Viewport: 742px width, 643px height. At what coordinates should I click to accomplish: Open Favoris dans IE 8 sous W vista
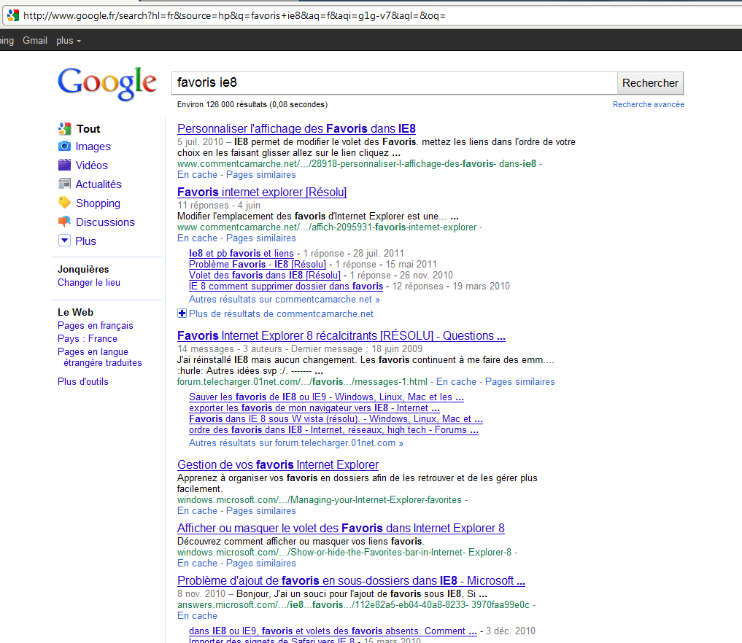point(336,419)
